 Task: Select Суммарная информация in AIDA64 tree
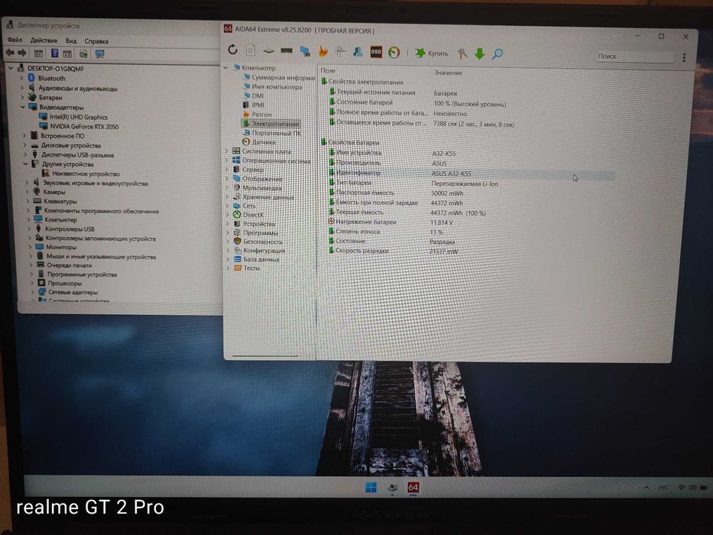click(x=280, y=77)
